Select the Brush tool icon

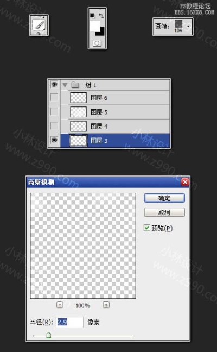(x=39, y=25)
